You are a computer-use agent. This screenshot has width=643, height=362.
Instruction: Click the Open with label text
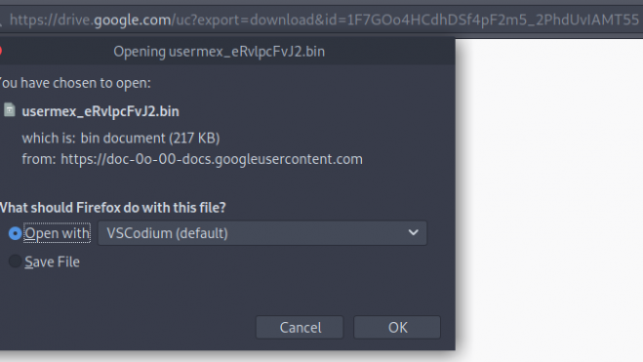click(x=57, y=233)
